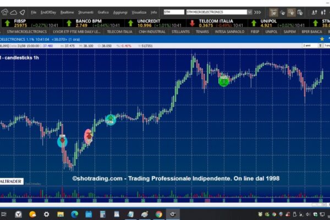Launch Microsoft Edge from the taskbar
This screenshot has height=220, width=330.
click(x=74, y=215)
